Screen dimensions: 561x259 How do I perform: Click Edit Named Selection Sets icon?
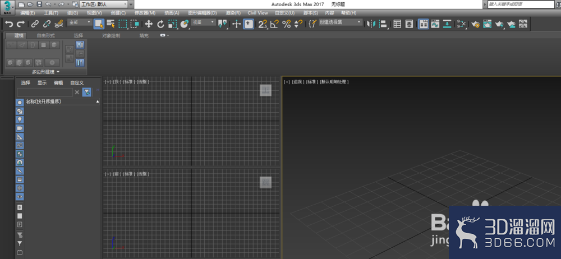(312, 24)
